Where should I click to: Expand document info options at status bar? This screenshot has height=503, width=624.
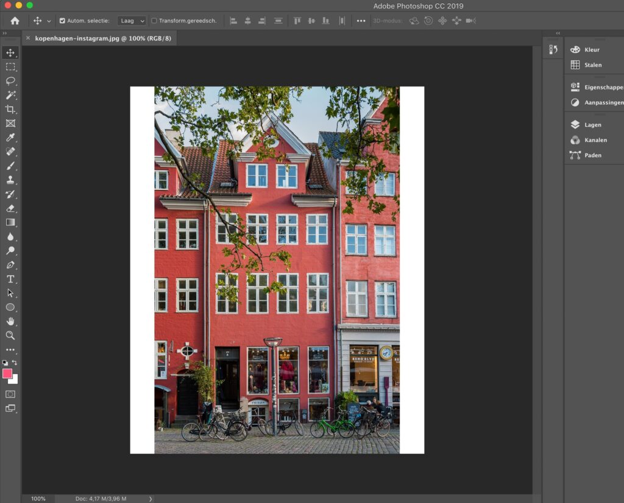coord(149,498)
